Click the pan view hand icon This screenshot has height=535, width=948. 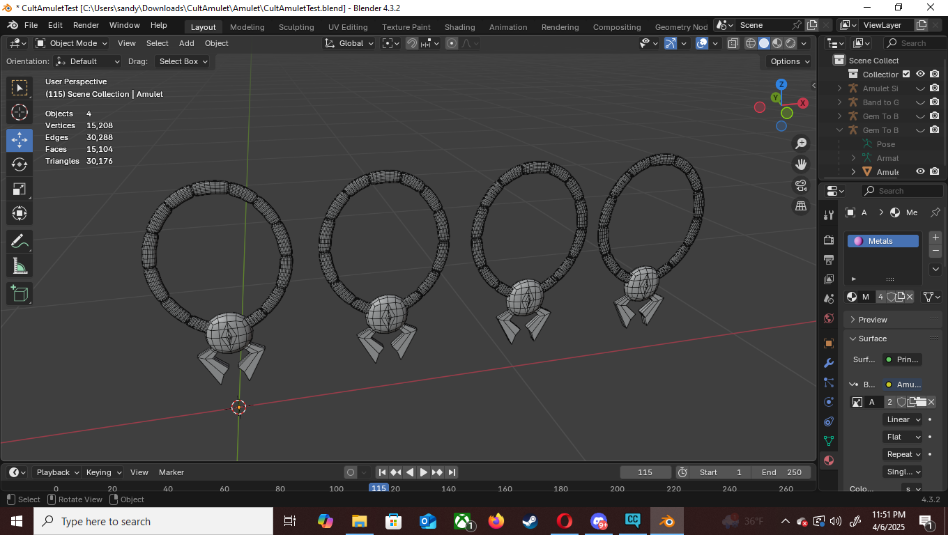click(x=801, y=164)
